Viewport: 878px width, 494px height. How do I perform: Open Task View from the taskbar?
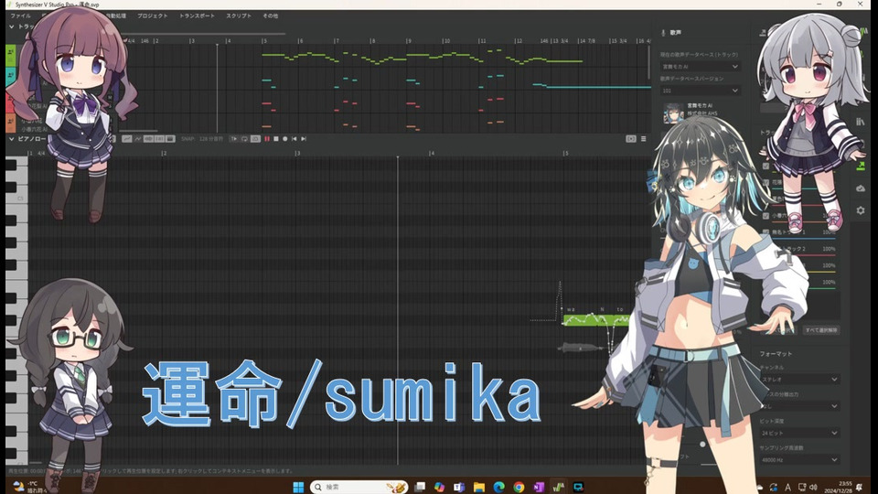(x=420, y=487)
